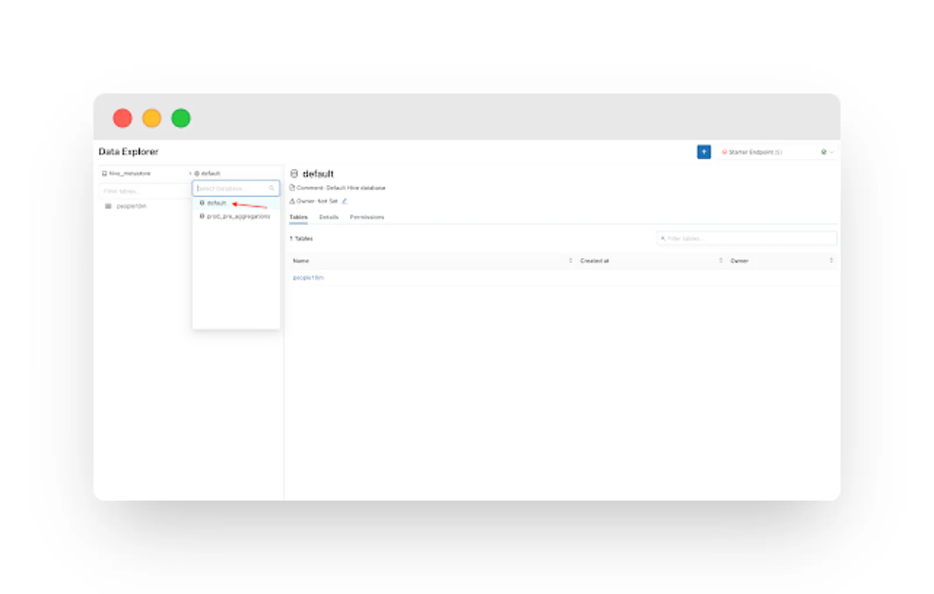Click the magnifier icon in database search
Screen dimensions: 934x594
click(271, 188)
